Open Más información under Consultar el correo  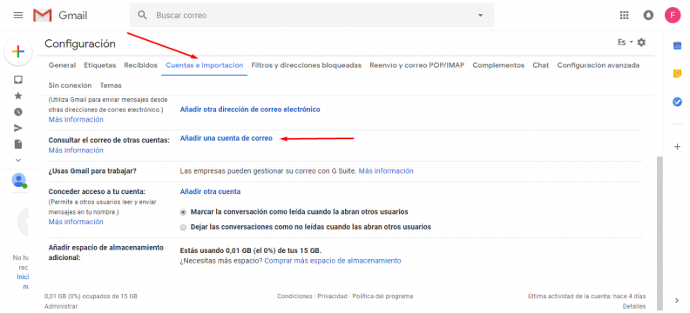76,150
